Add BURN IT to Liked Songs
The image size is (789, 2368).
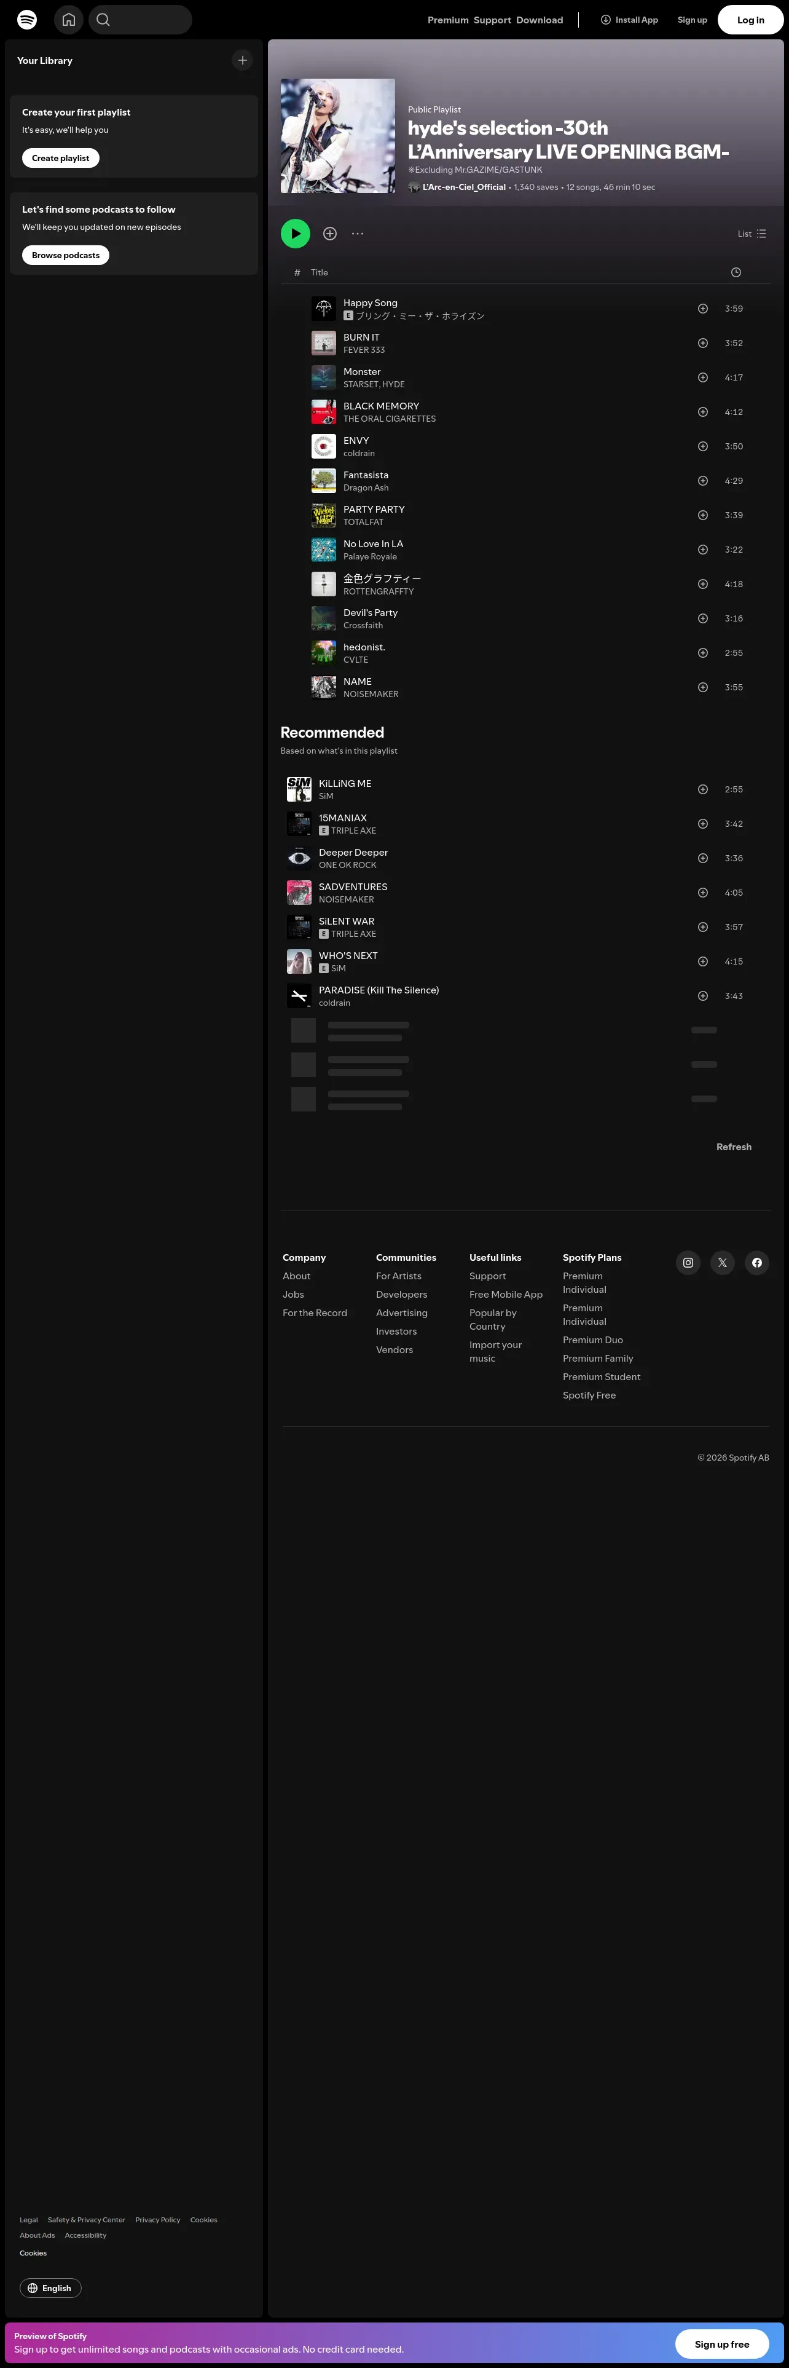[x=702, y=343]
